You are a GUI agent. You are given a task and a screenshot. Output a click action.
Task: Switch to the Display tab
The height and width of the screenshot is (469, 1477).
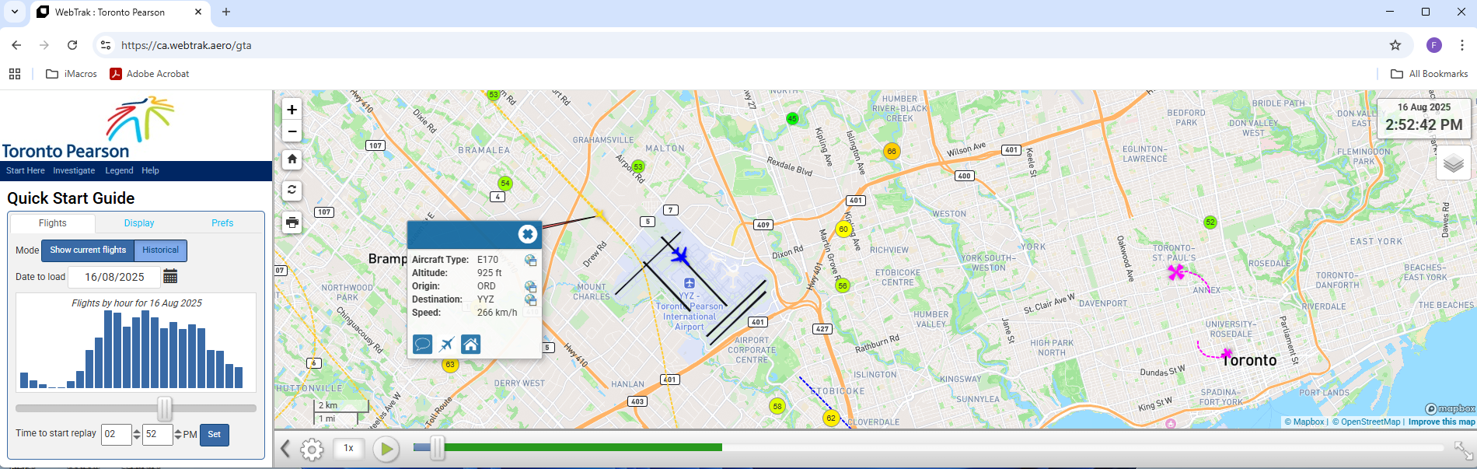[x=139, y=223]
